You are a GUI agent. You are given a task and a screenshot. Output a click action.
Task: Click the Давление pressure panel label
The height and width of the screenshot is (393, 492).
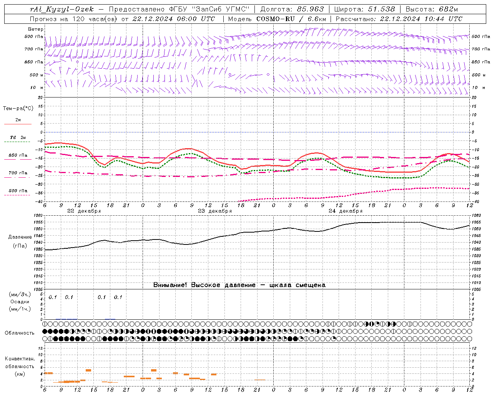tap(20, 237)
